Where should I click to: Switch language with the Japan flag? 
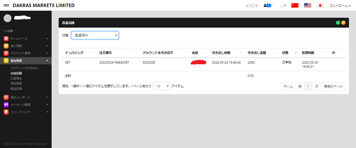320,5
